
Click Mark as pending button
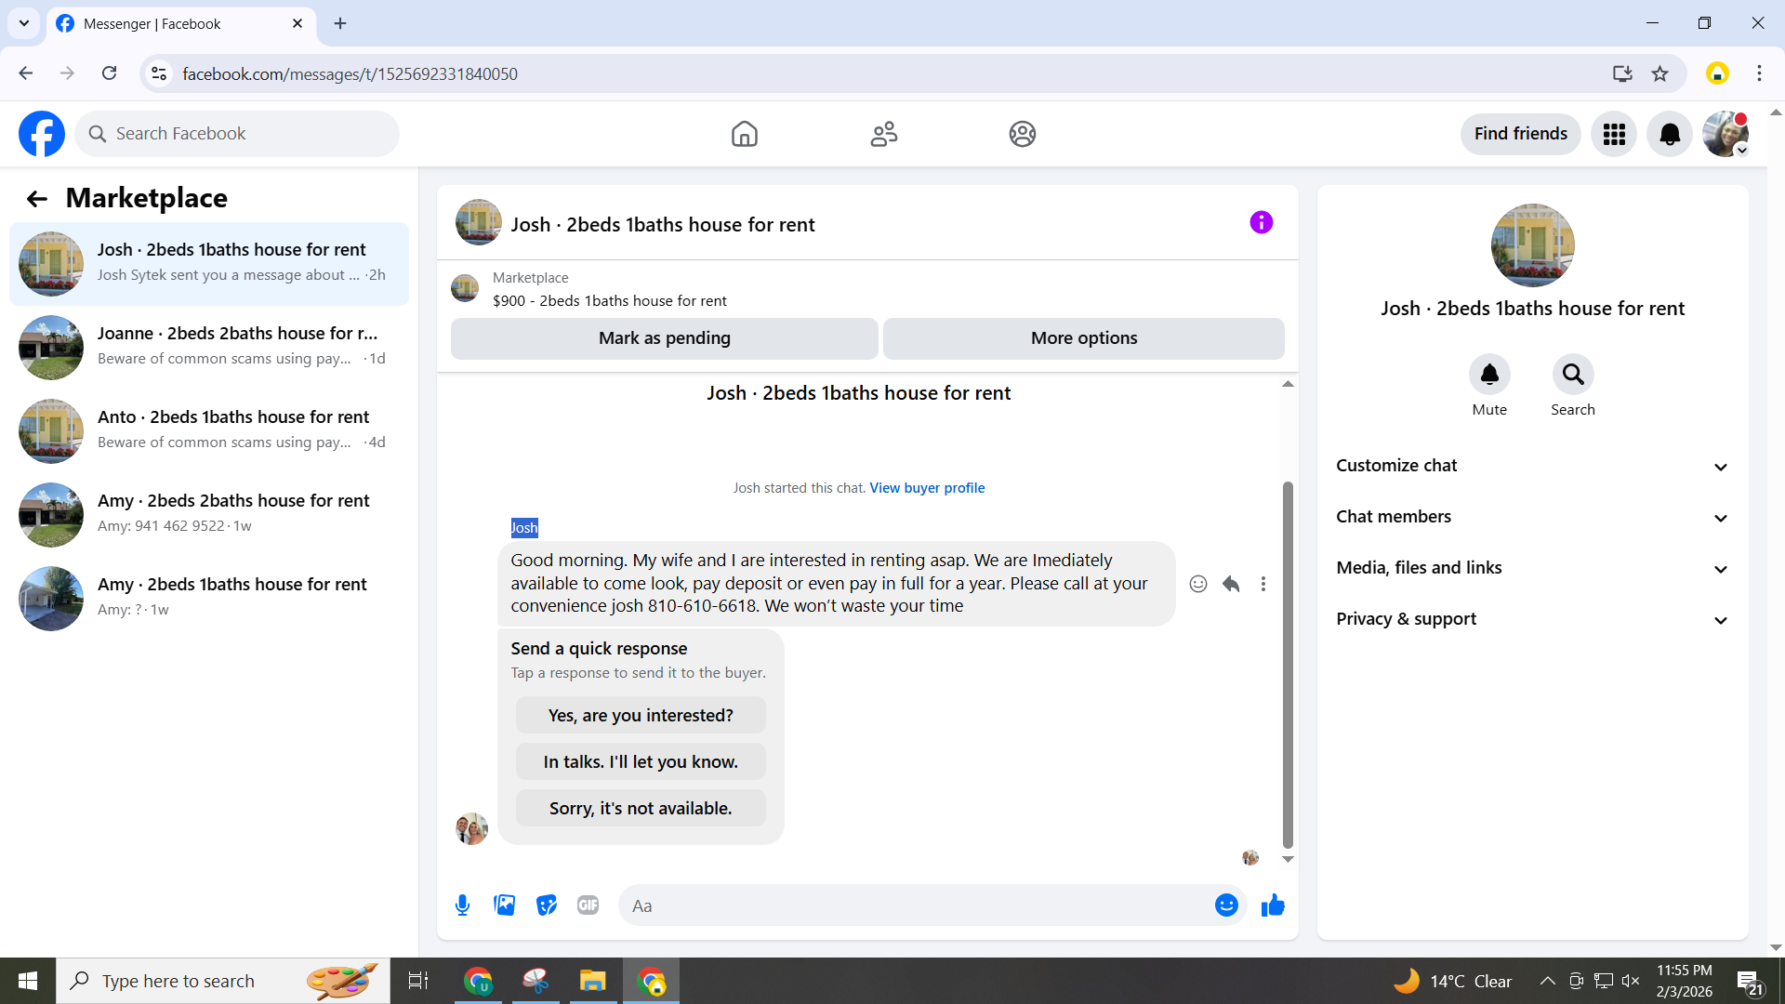[x=664, y=338]
